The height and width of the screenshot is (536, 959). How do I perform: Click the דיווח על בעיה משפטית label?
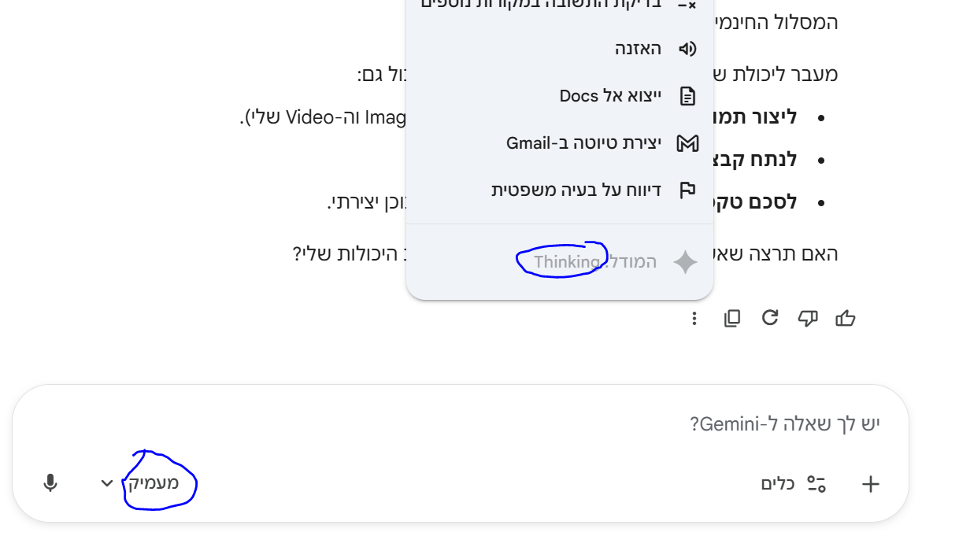pos(576,190)
